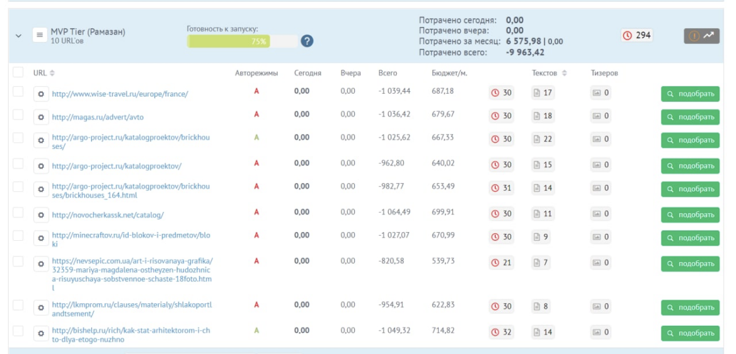This screenshot has height=354, width=736.
Task: Click the help question mark icon
Action: pyautogui.click(x=307, y=41)
